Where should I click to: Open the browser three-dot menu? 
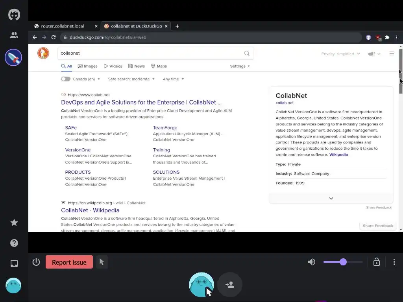[x=397, y=37]
